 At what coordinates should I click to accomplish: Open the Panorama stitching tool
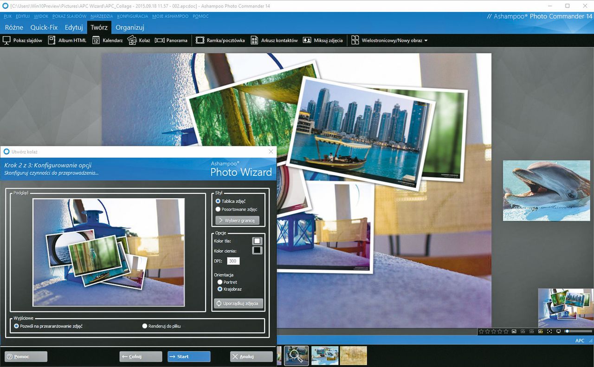pos(171,40)
